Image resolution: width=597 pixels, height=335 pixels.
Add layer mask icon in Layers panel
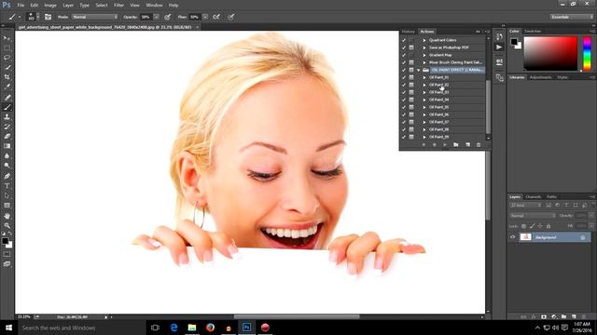(x=544, y=316)
